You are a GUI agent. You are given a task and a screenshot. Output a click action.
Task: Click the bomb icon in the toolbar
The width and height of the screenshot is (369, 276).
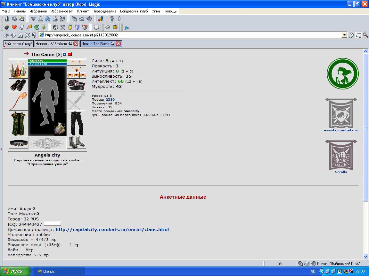[x=7, y=27]
